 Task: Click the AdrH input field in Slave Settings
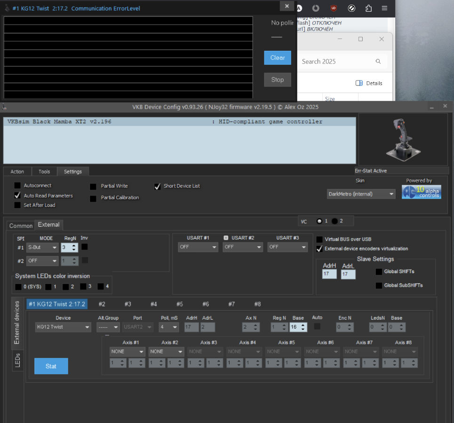(x=329, y=274)
